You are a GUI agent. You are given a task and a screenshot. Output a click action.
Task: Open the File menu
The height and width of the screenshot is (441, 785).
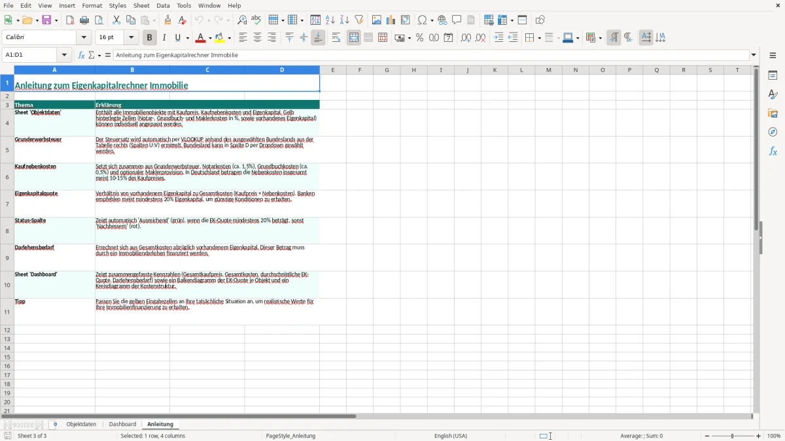(x=9, y=5)
